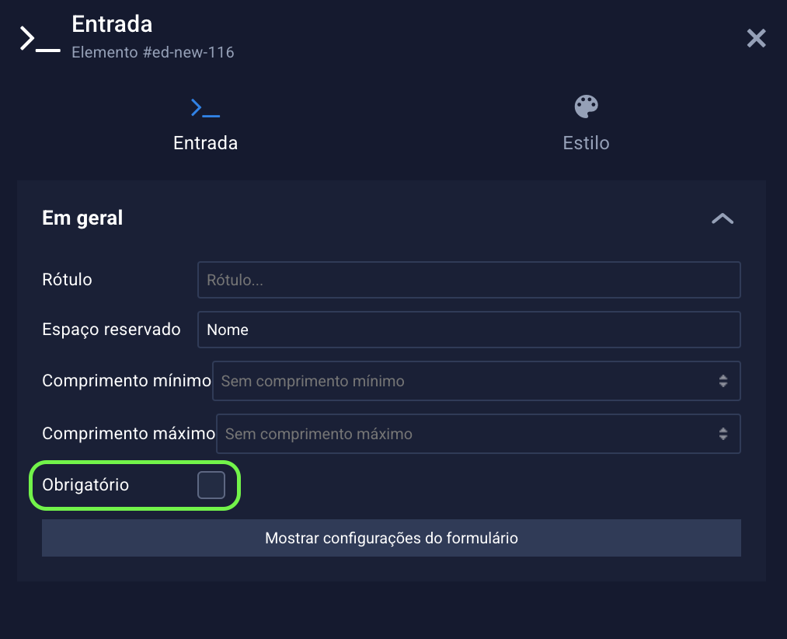The image size is (787, 639).
Task: Click the Elemento #ed-new-116 subtitle
Action: pyautogui.click(x=152, y=52)
